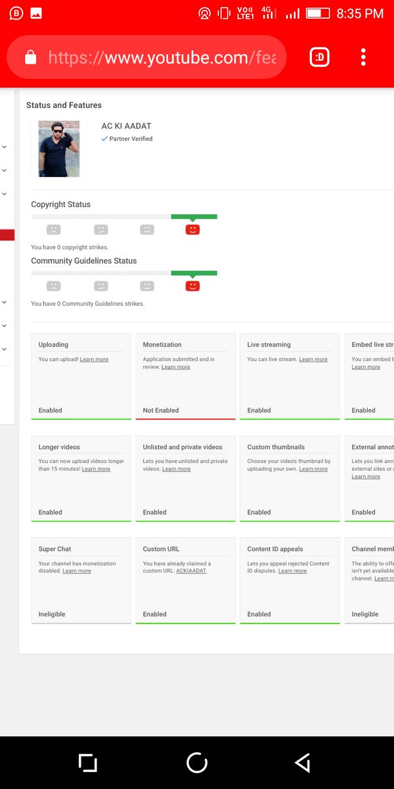Click the Copyright Status heading

tap(61, 204)
